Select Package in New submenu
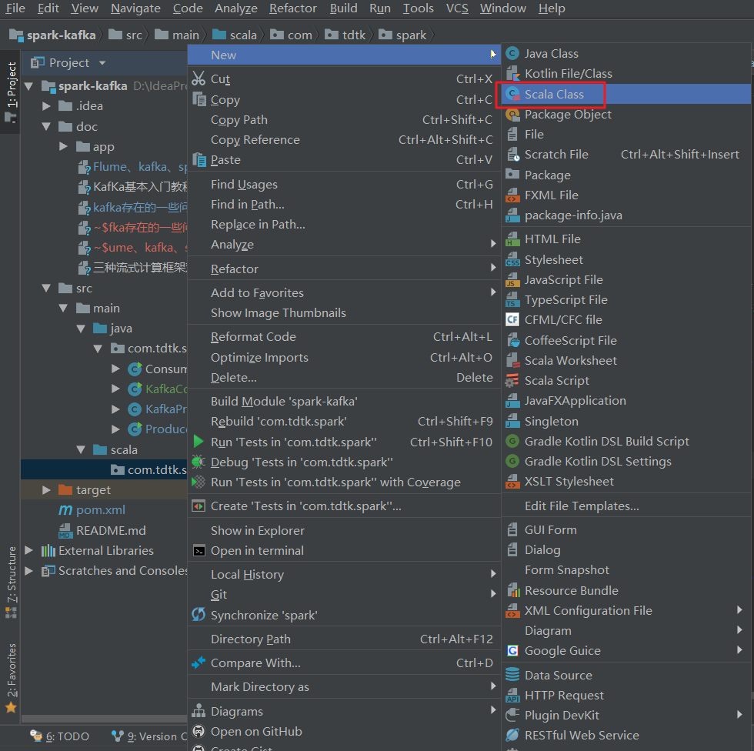This screenshot has height=751, width=754. [x=627, y=175]
